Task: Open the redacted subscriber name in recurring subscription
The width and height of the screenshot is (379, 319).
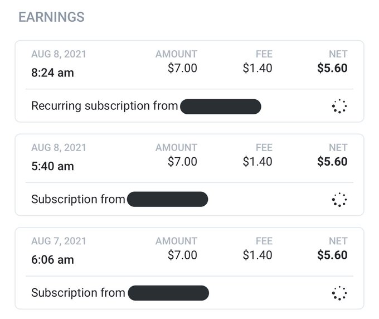Action: click(x=221, y=107)
